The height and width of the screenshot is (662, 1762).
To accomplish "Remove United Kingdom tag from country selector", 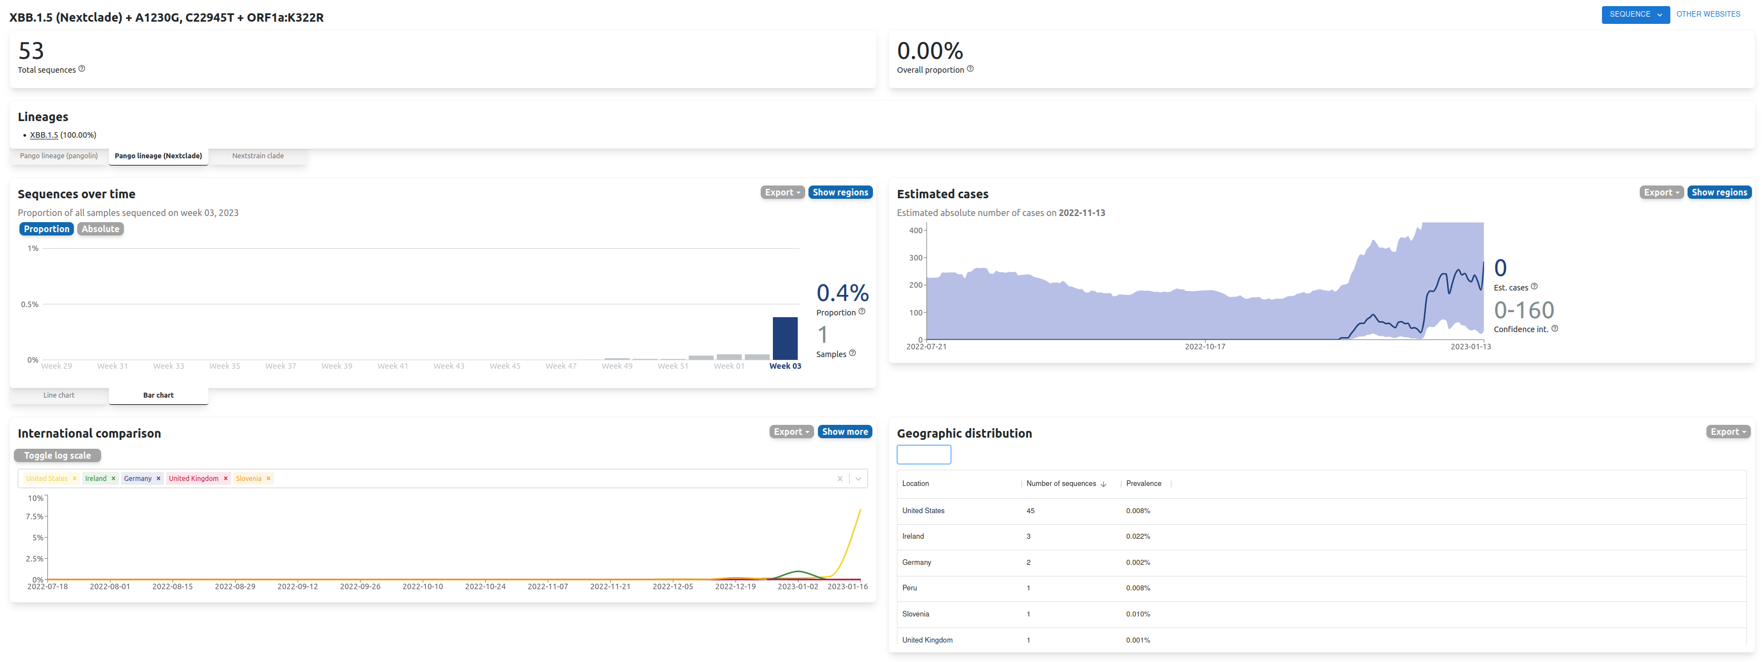I will (x=226, y=479).
